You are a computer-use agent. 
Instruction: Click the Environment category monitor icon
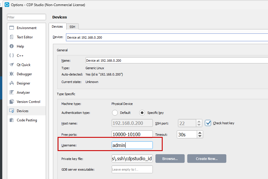12,28
